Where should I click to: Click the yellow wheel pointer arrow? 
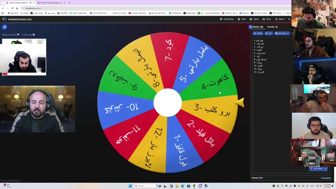pyautogui.click(x=240, y=102)
